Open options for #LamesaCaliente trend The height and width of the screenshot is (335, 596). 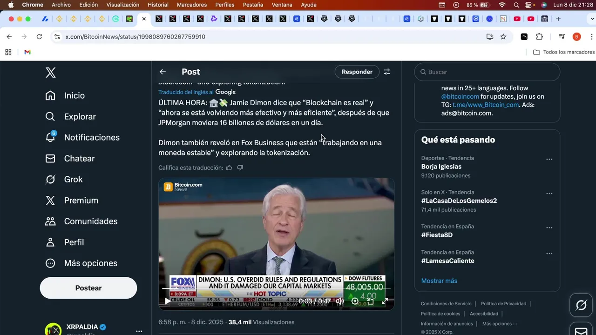pos(549,254)
